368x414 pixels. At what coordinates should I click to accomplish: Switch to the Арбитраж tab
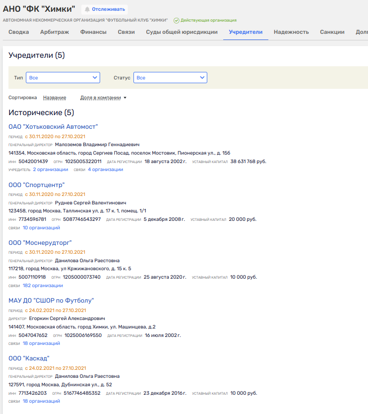pyautogui.click(x=55, y=32)
